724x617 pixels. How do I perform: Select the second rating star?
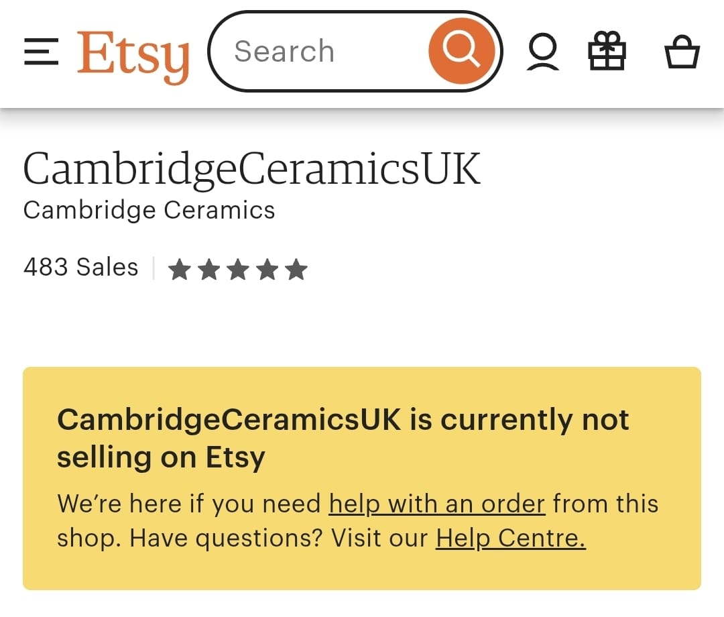[x=208, y=268]
